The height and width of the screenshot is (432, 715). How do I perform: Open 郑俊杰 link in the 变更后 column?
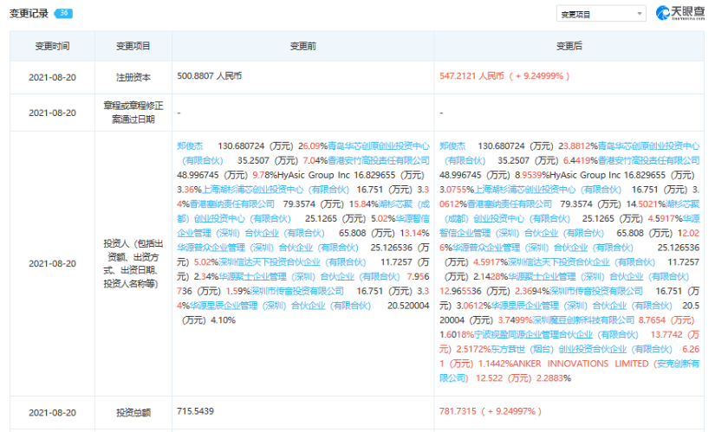[452, 145]
